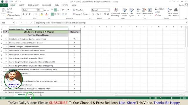Toggle Align Right for cell
The image size is (188, 105).
point(58,14)
